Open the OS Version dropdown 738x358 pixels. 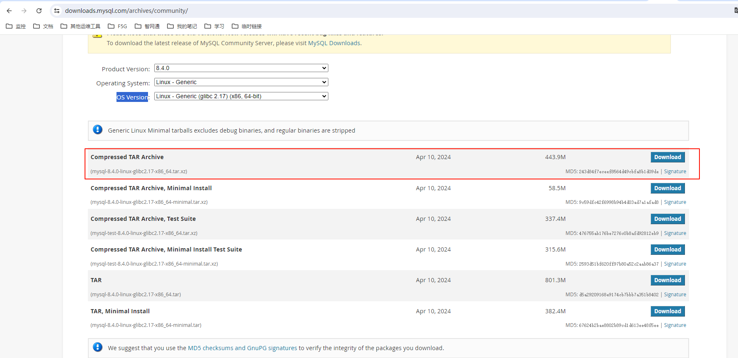(x=241, y=96)
